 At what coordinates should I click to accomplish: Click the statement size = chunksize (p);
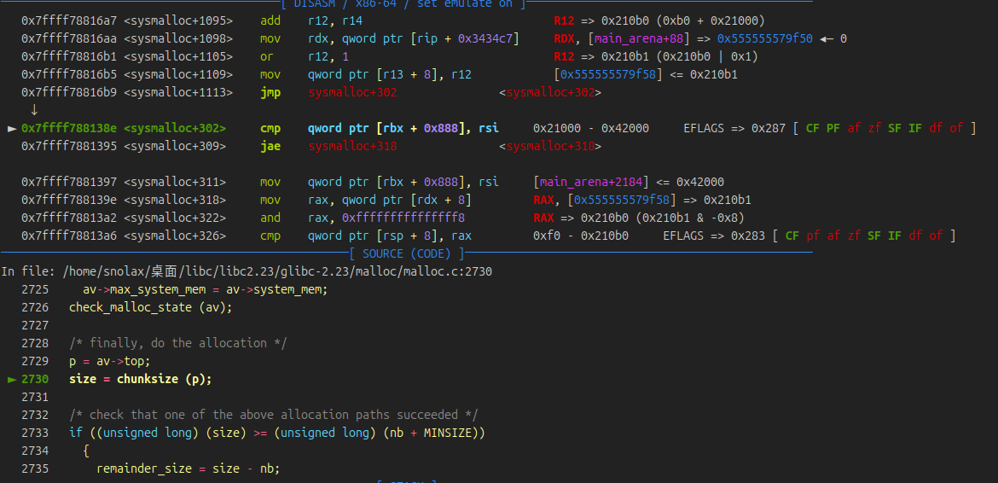pyautogui.click(x=140, y=379)
